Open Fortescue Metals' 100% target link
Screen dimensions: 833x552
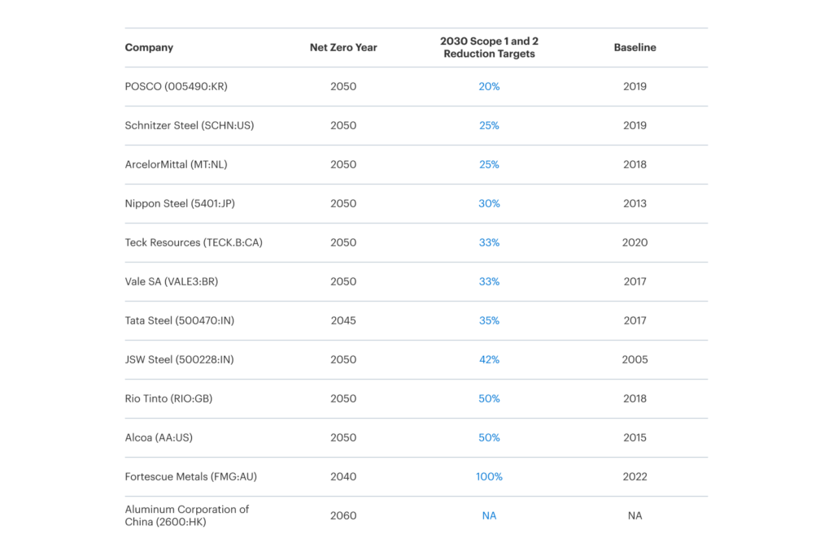click(x=489, y=476)
